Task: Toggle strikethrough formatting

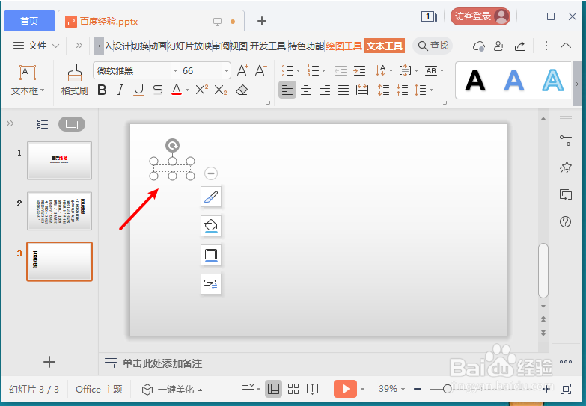Action: click(158, 90)
